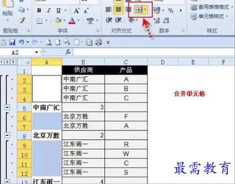The width and height of the screenshot is (235, 184).
Task: Open the underline style dropdown arrow
Action: (x=65, y=11)
